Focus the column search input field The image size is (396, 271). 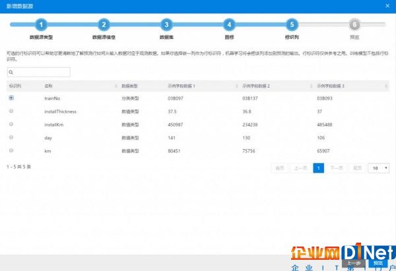pos(39,72)
